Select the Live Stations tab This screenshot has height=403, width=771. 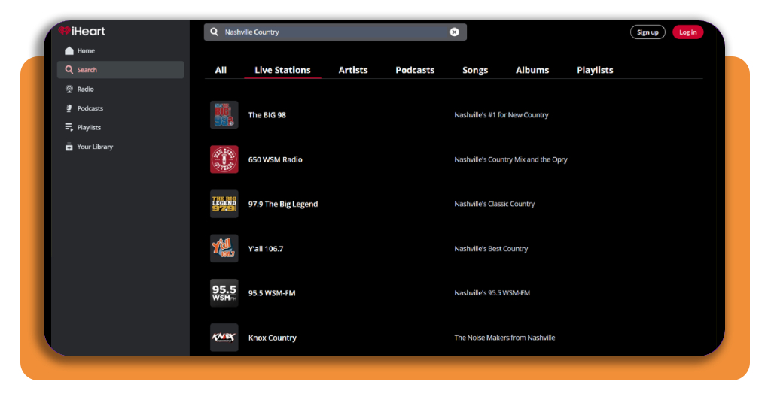coord(283,70)
